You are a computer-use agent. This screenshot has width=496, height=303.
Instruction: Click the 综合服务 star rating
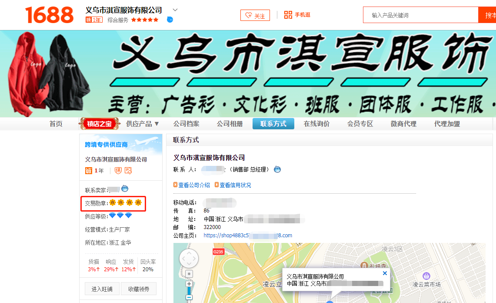click(145, 20)
